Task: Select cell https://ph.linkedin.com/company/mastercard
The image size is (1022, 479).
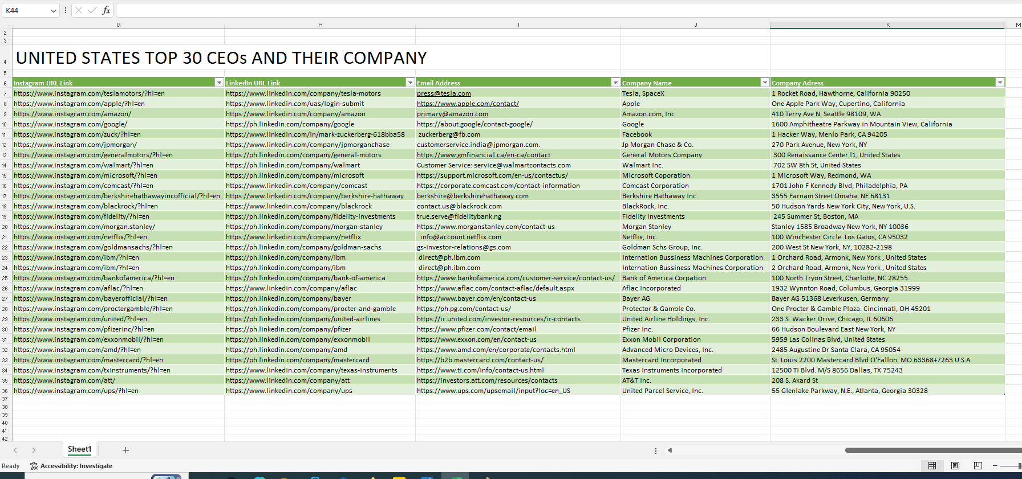Action: (320, 360)
